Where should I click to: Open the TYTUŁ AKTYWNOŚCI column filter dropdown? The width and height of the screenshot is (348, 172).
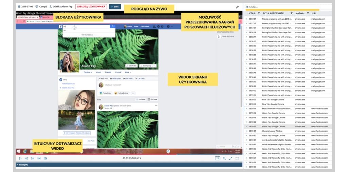pos(292,13)
